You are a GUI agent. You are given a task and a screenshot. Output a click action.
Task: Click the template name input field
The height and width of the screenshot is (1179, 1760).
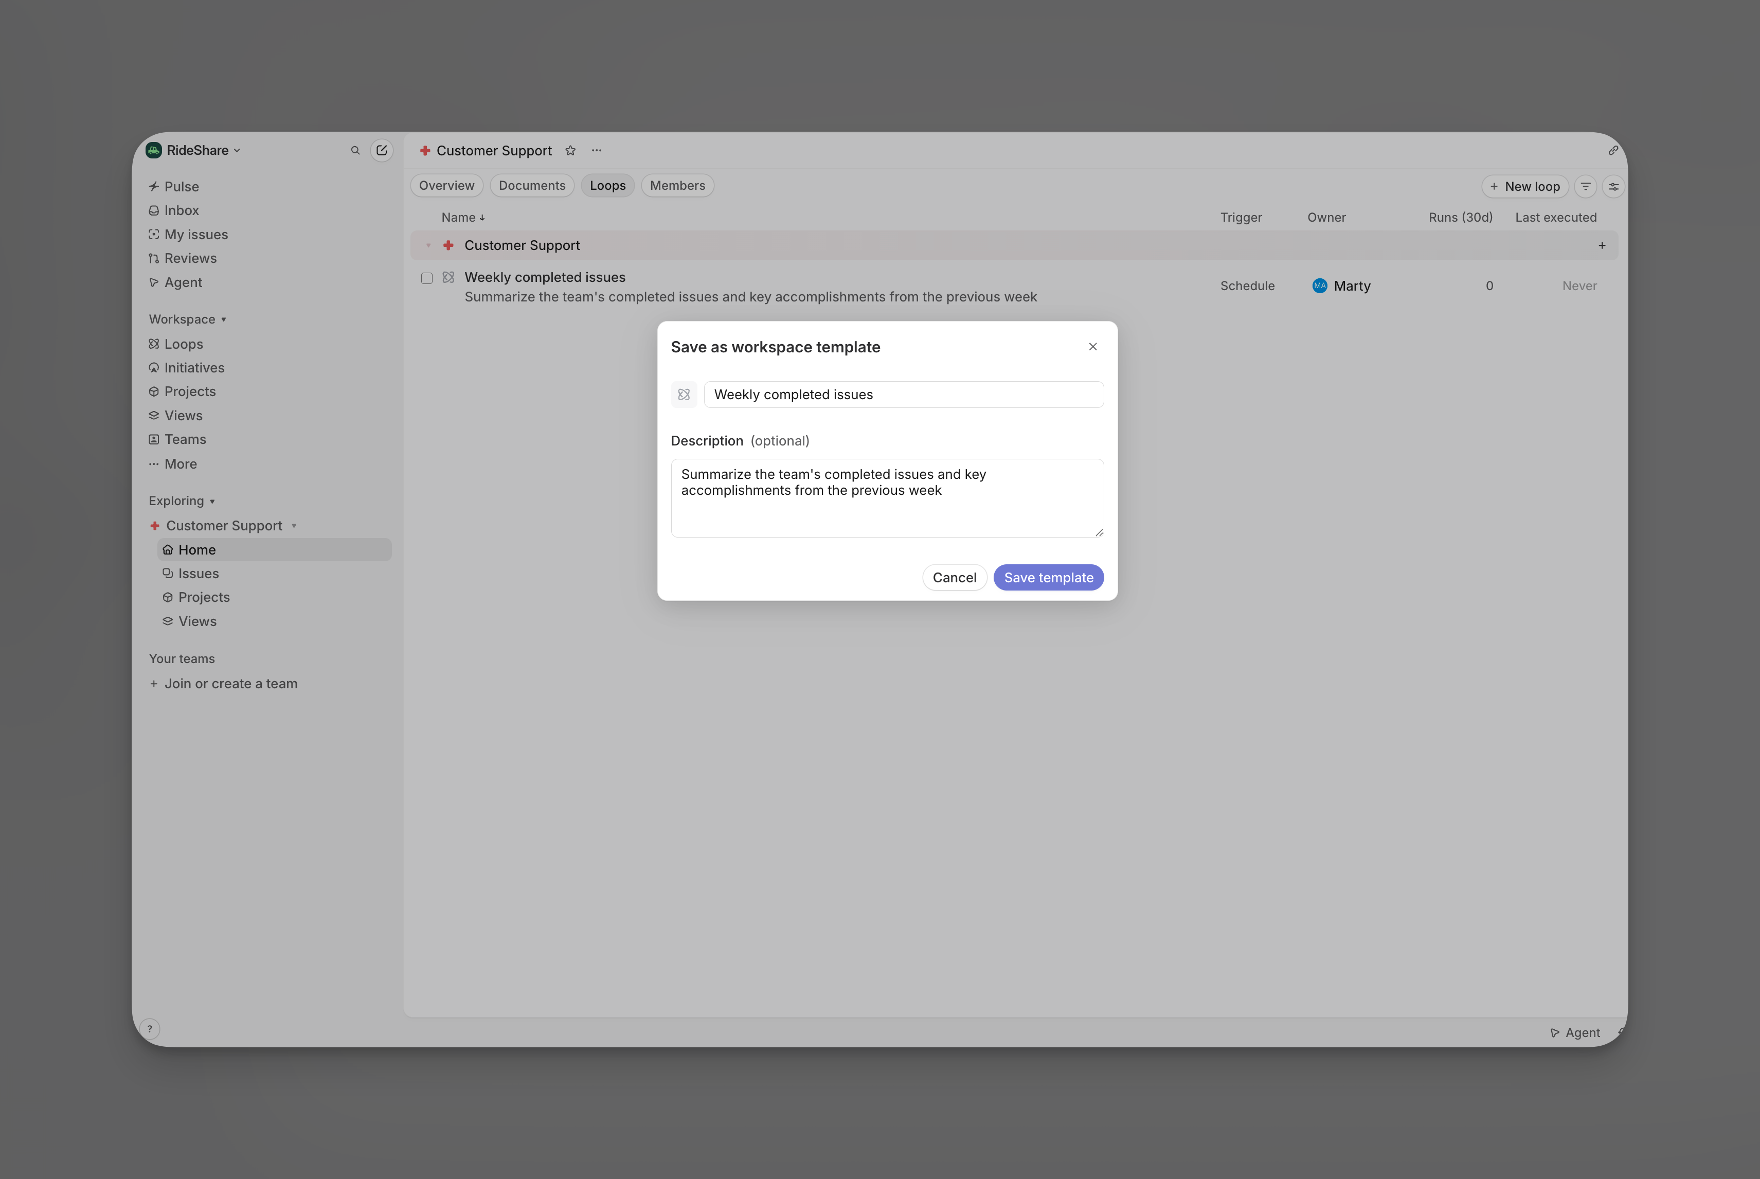904,395
